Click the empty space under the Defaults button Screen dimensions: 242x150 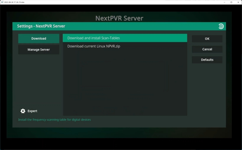coord(207,88)
